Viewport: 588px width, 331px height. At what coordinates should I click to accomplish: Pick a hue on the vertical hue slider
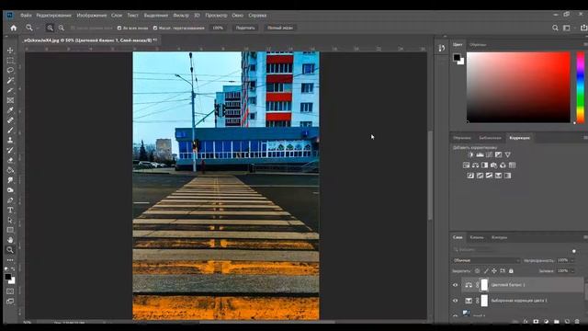[x=580, y=87]
